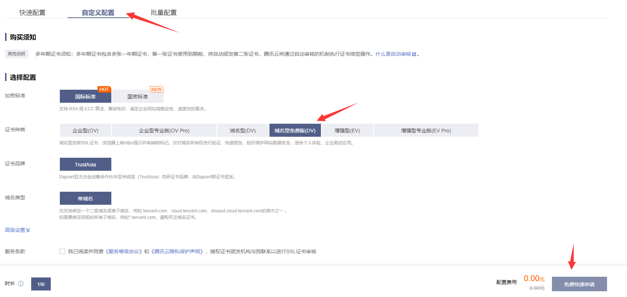Click the 证书品牌 row label
Screen dimensions: 627x297
pyautogui.click(x=15, y=164)
